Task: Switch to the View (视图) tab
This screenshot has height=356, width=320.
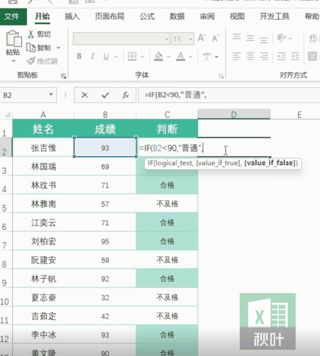Action: tap(237, 16)
